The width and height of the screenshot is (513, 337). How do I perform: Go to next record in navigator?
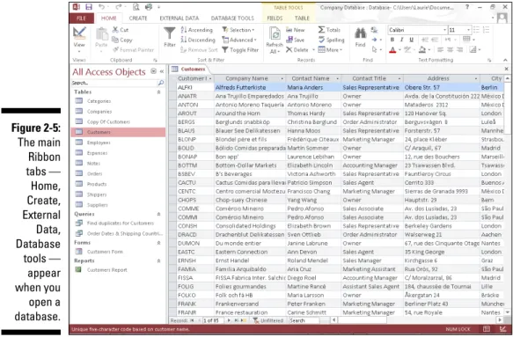tap(229, 320)
